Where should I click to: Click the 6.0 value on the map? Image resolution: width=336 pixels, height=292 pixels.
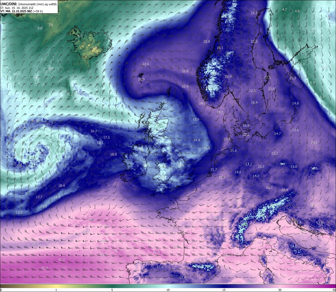click(x=40, y=28)
